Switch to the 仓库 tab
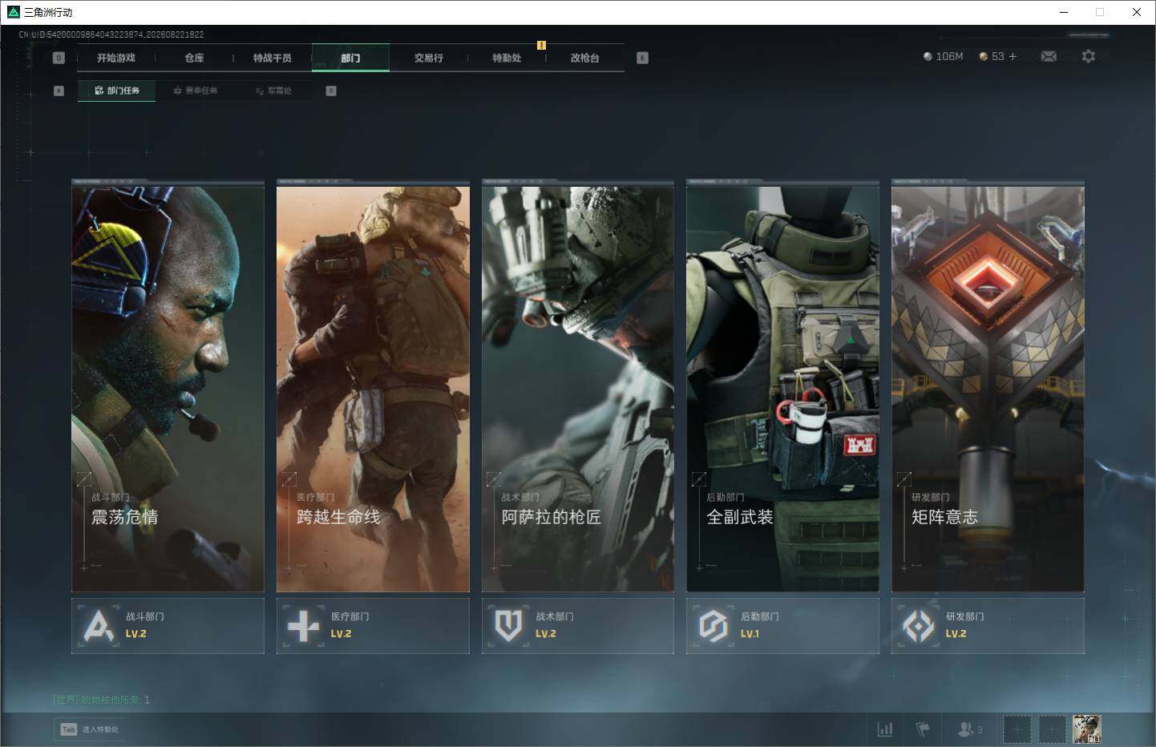The image size is (1156, 747). [x=194, y=58]
